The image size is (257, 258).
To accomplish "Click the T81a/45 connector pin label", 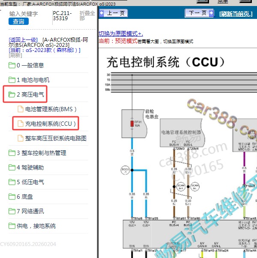I will (251, 219).
